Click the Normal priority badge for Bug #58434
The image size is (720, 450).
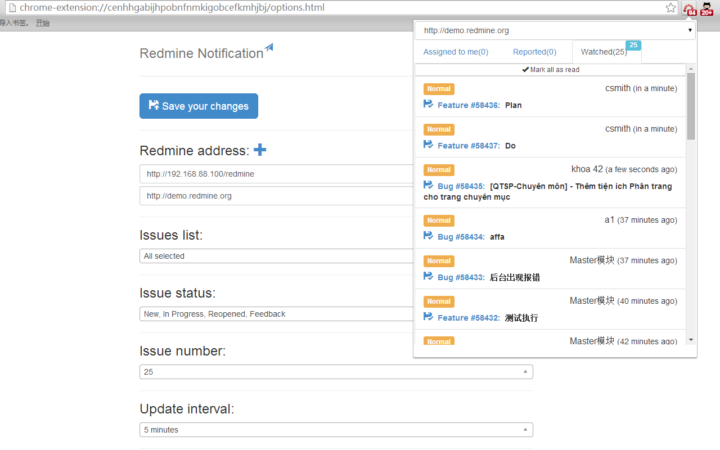(x=439, y=220)
